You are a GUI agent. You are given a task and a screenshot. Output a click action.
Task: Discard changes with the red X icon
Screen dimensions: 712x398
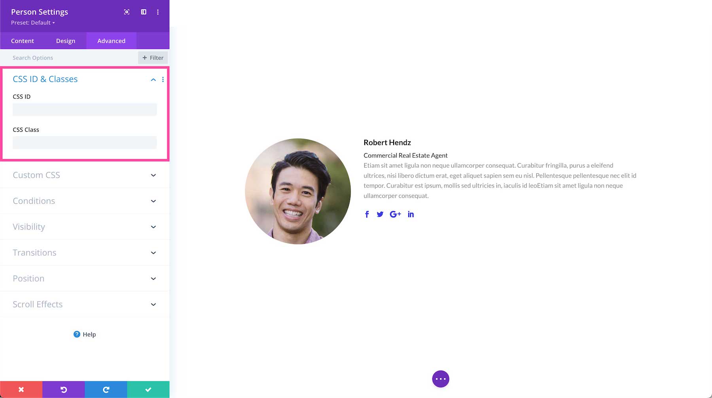tap(21, 389)
